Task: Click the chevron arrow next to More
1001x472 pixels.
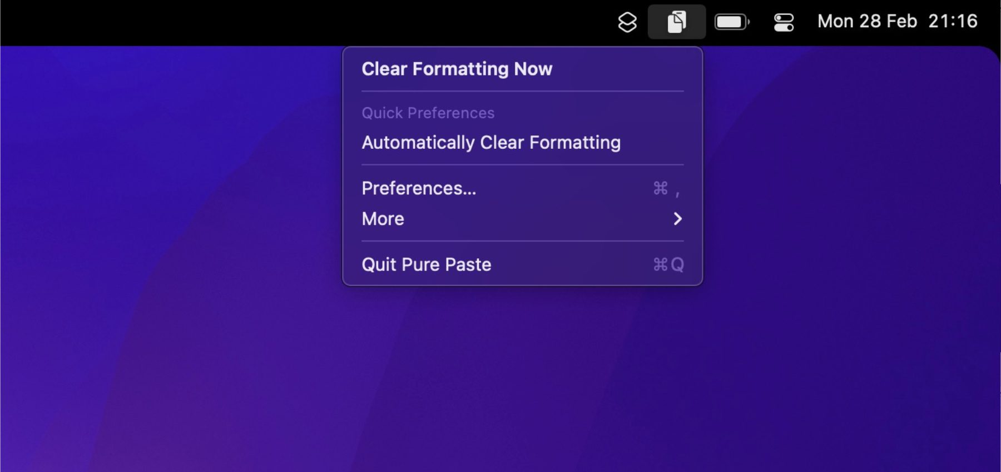Action: coord(677,219)
